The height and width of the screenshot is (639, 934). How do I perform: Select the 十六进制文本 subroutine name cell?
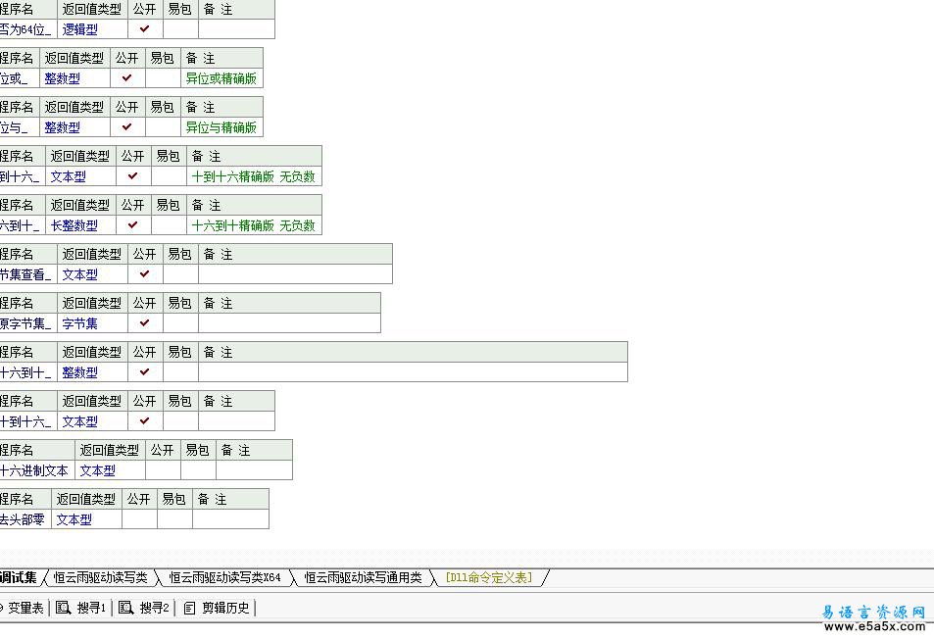point(34,470)
